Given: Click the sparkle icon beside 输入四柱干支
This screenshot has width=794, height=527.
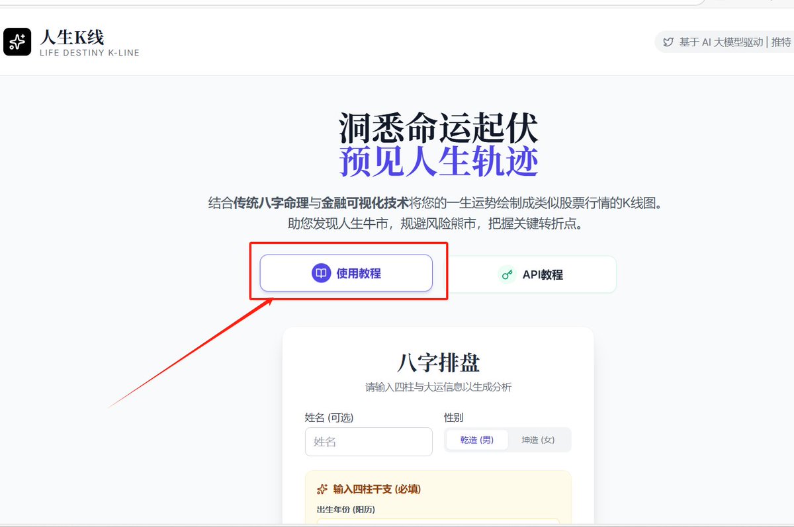Looking at the screenshot, I should click(322, 489).
